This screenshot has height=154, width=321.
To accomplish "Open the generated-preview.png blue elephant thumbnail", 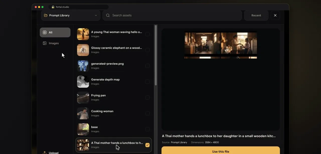I will click(x=83, y=66).
